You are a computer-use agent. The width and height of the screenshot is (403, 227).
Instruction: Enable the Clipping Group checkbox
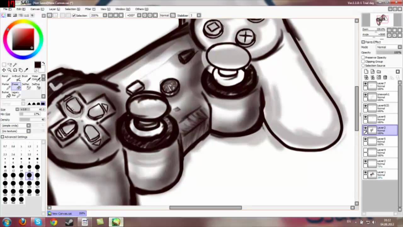click(x=363, y=61)
